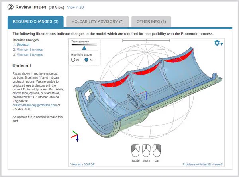Open the Moldability Advisory tab
Viewport: 239px width, 177px height.
(98, 21)
